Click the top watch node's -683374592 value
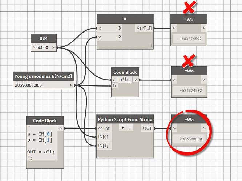242x181 pixels. pos(191,39)
